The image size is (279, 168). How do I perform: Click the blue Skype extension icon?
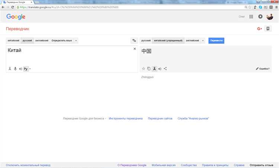pyautogui.click(x=260, y=7)
